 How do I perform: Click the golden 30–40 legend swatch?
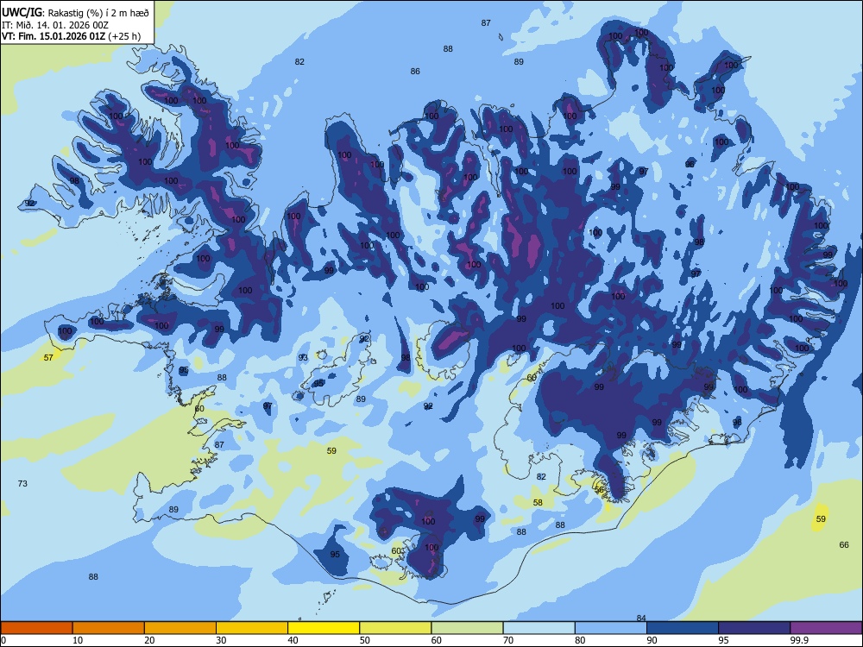(252, 628)
